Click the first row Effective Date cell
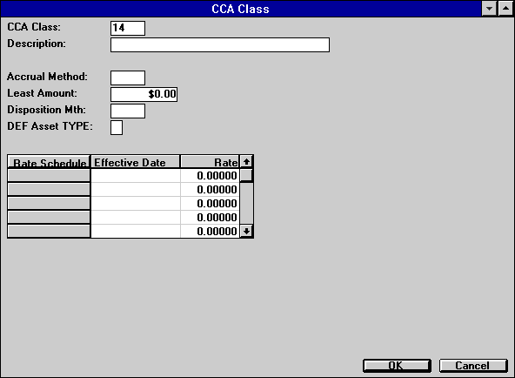The image size is (515, 378). 136,176
